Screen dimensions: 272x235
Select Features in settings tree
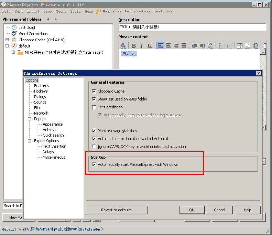42,86
